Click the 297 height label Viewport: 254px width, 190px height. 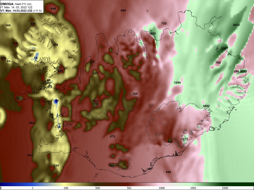(x=95, y=73)
